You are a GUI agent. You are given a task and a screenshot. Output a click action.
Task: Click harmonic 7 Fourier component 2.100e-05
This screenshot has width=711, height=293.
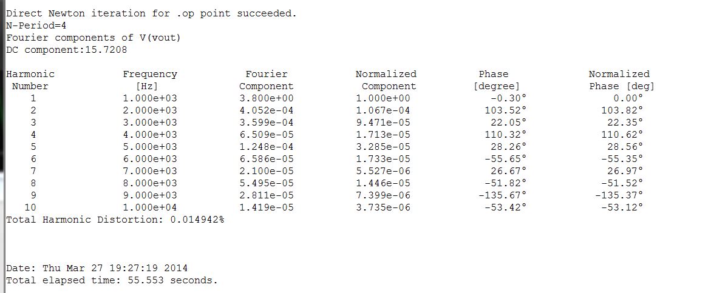266,171
